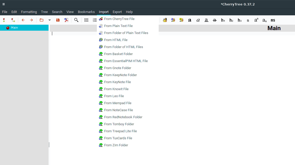Click the Add Node cherry icon

coord(4,20)
